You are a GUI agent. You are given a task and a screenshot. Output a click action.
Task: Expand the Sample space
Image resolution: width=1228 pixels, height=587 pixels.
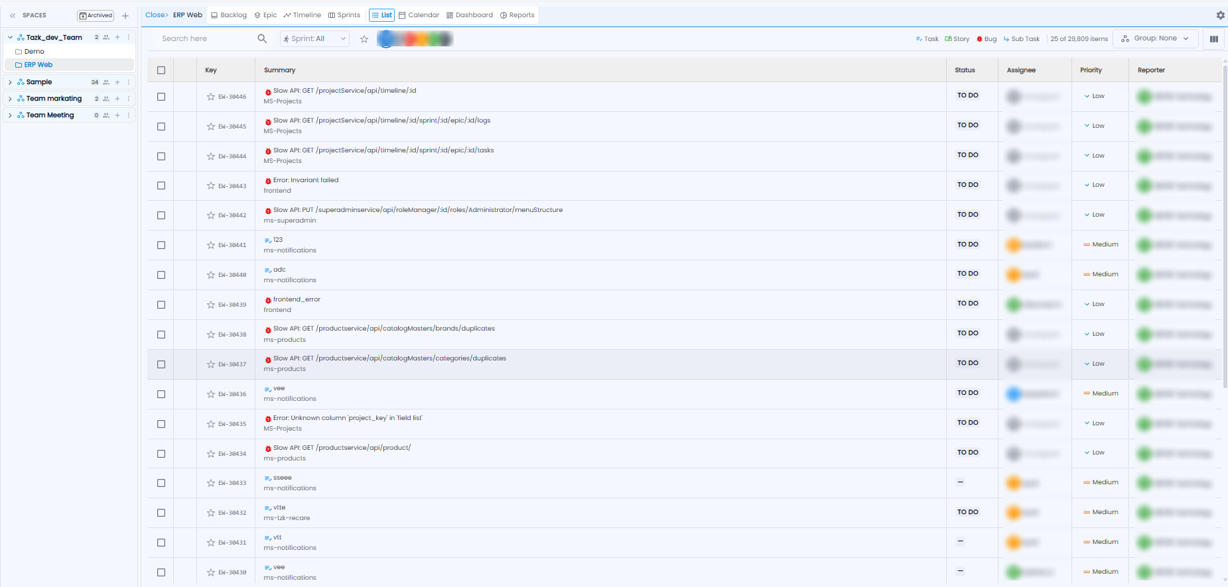click(10, 82)
